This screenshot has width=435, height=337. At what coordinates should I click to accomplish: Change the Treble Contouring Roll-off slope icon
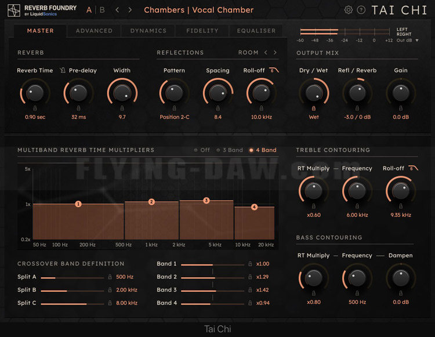point(413,168)
